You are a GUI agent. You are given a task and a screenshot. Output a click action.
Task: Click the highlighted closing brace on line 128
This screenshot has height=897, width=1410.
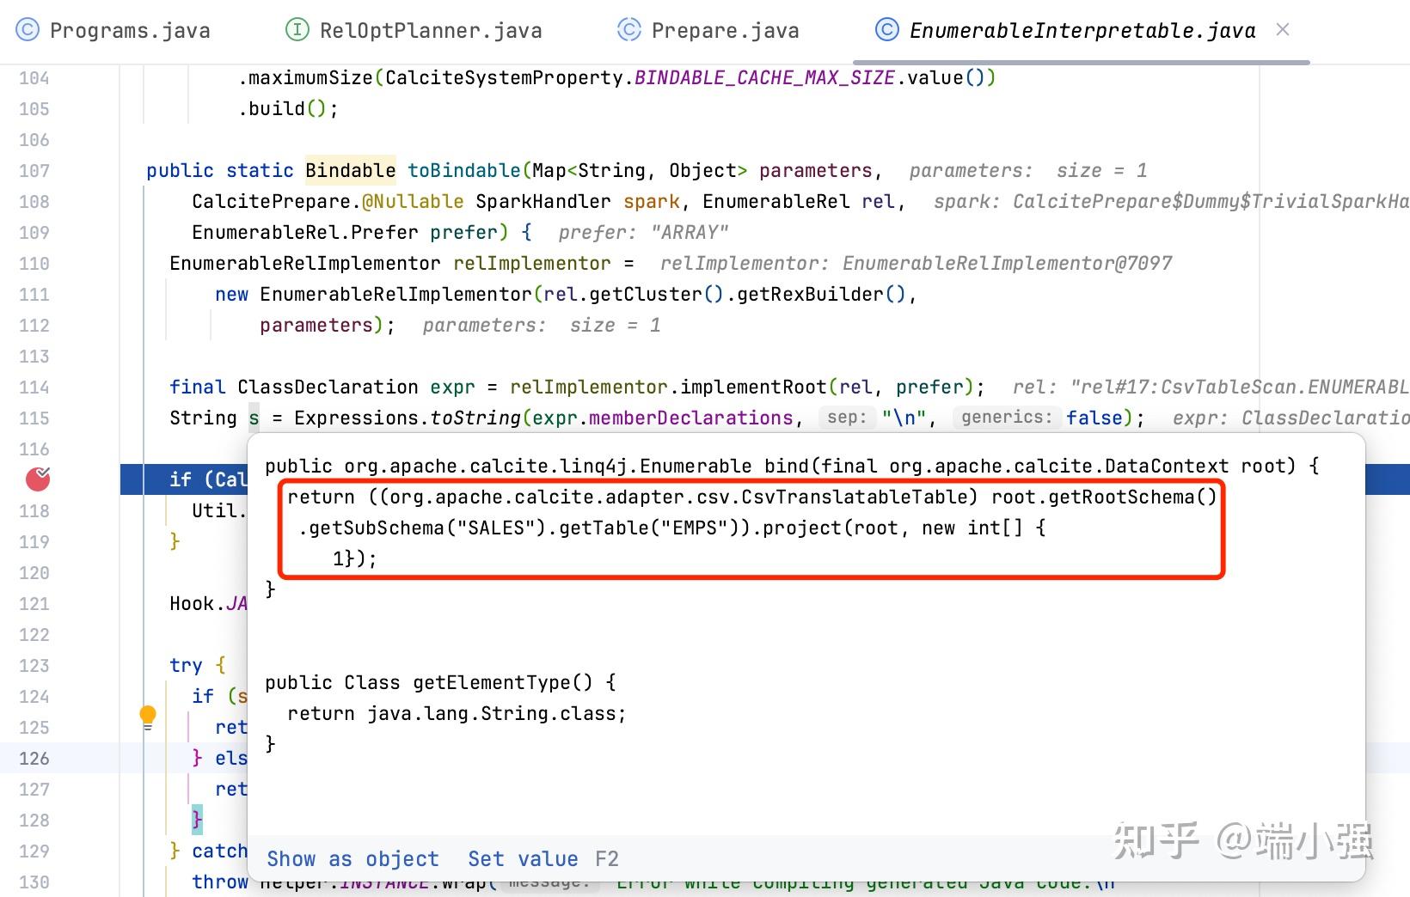pos(197,820)
